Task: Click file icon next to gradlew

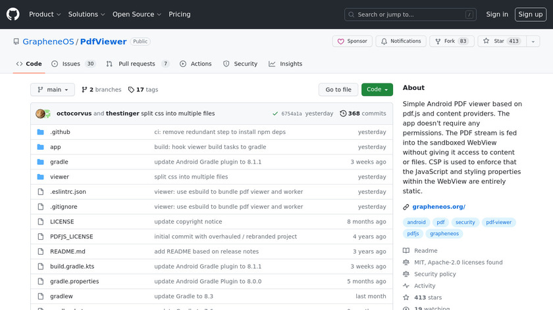Action: click(41, 296)
